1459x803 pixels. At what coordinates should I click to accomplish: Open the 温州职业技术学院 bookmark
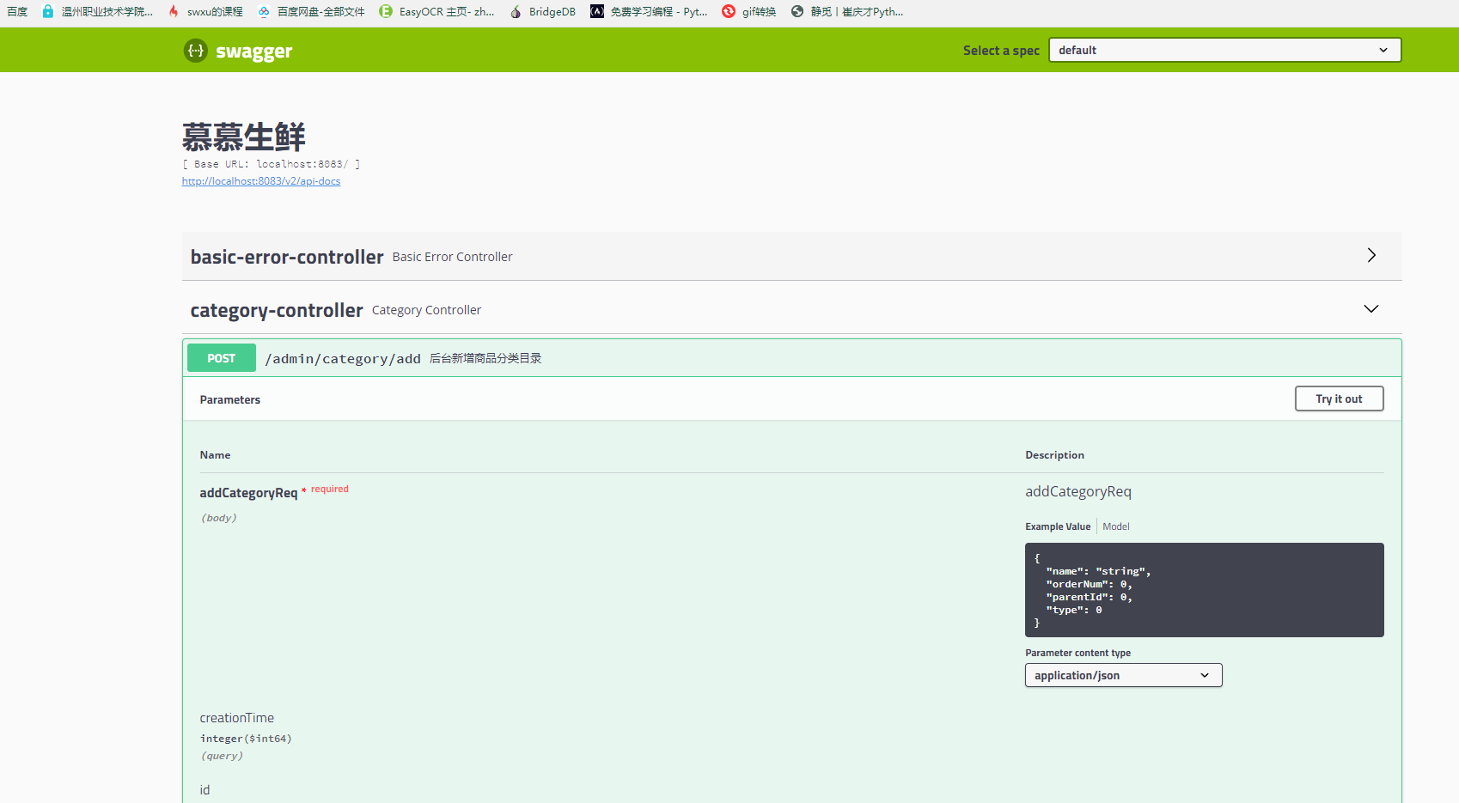97,11
